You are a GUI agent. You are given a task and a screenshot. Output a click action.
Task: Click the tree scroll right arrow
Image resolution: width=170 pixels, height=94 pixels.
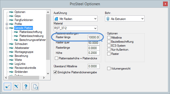44,78
